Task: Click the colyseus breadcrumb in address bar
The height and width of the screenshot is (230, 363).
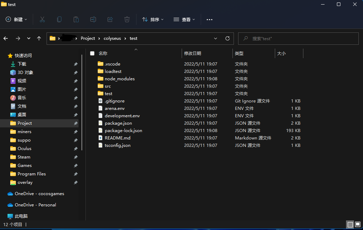Action: 112,38
